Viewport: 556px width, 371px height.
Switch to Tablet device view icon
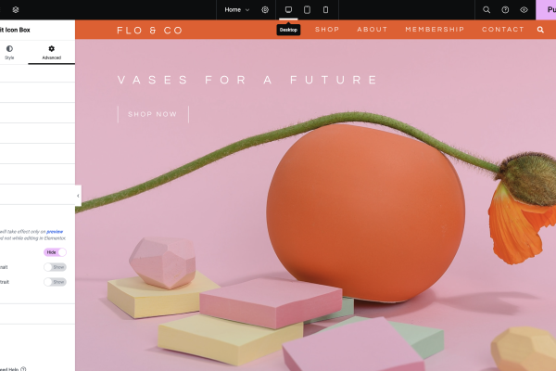coord(307,9)
